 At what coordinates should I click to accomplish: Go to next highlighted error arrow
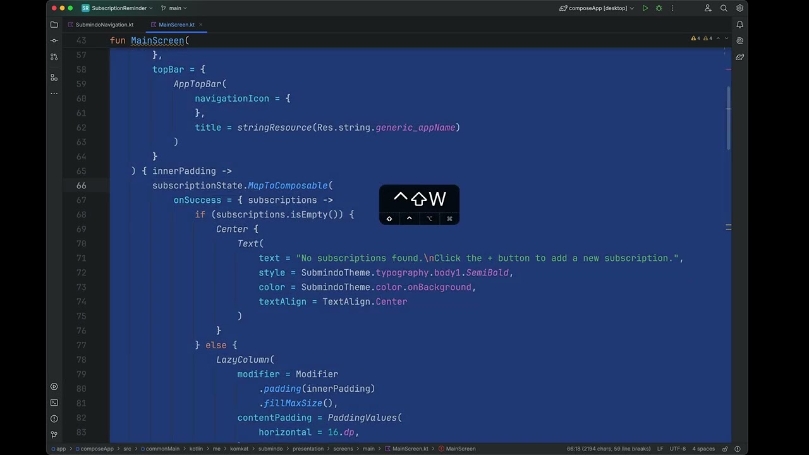(726, 39)
